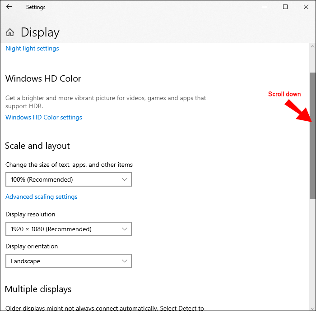
Task: Maximize the Settings window
Action: 285,7
